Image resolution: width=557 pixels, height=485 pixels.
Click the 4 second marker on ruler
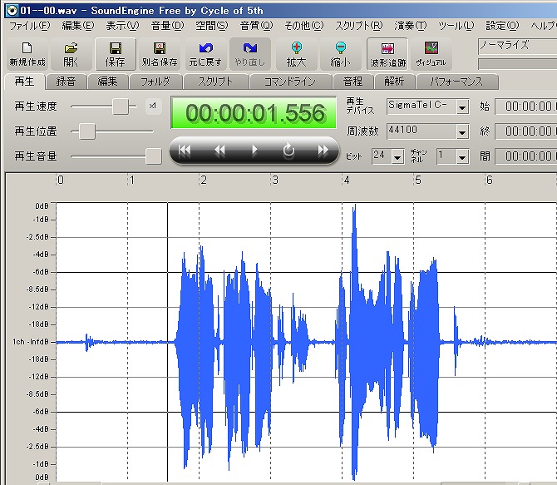347,181
